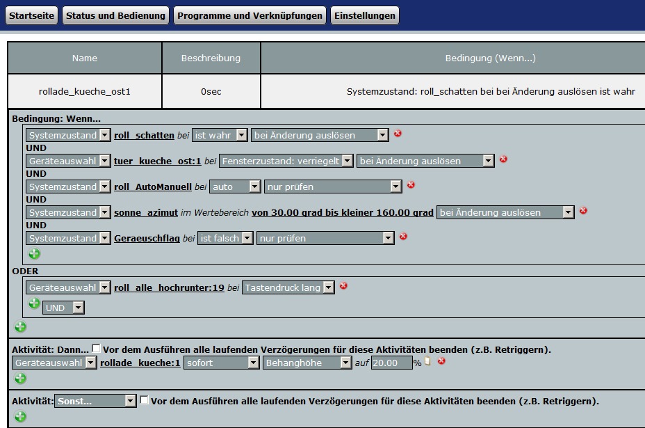This screenshot has width=645, height=428.
Task: Add new activity under the Sonst section
Action: point(20,416)
